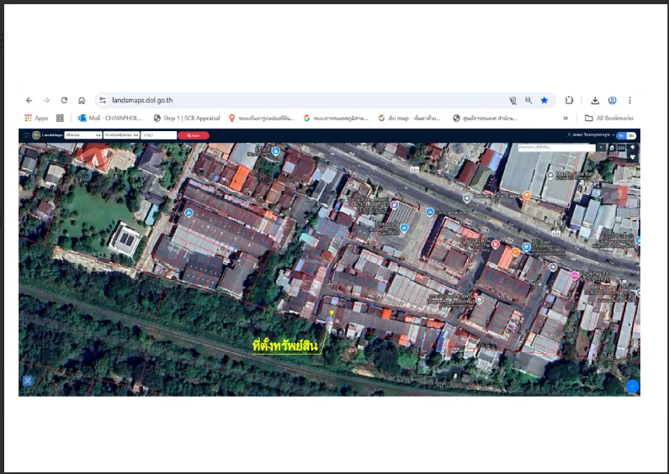Click the orange map marker beside the large warehouse
This screenshot has width=669, height=474.
(x=527, y=195)
